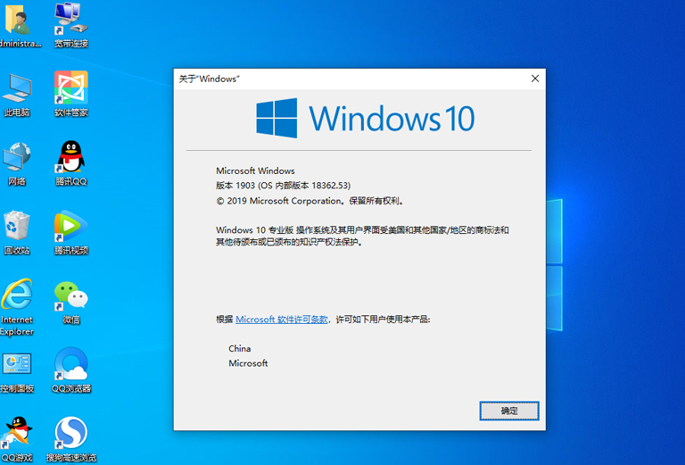Click the 关于"Windows" dialog title bar text
Screen dimensions: 685x465
[209, 79]
